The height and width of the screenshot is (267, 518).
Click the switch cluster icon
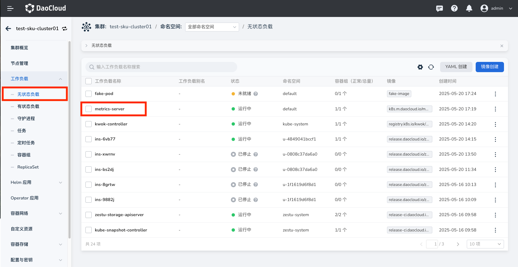tap(65, 29)
